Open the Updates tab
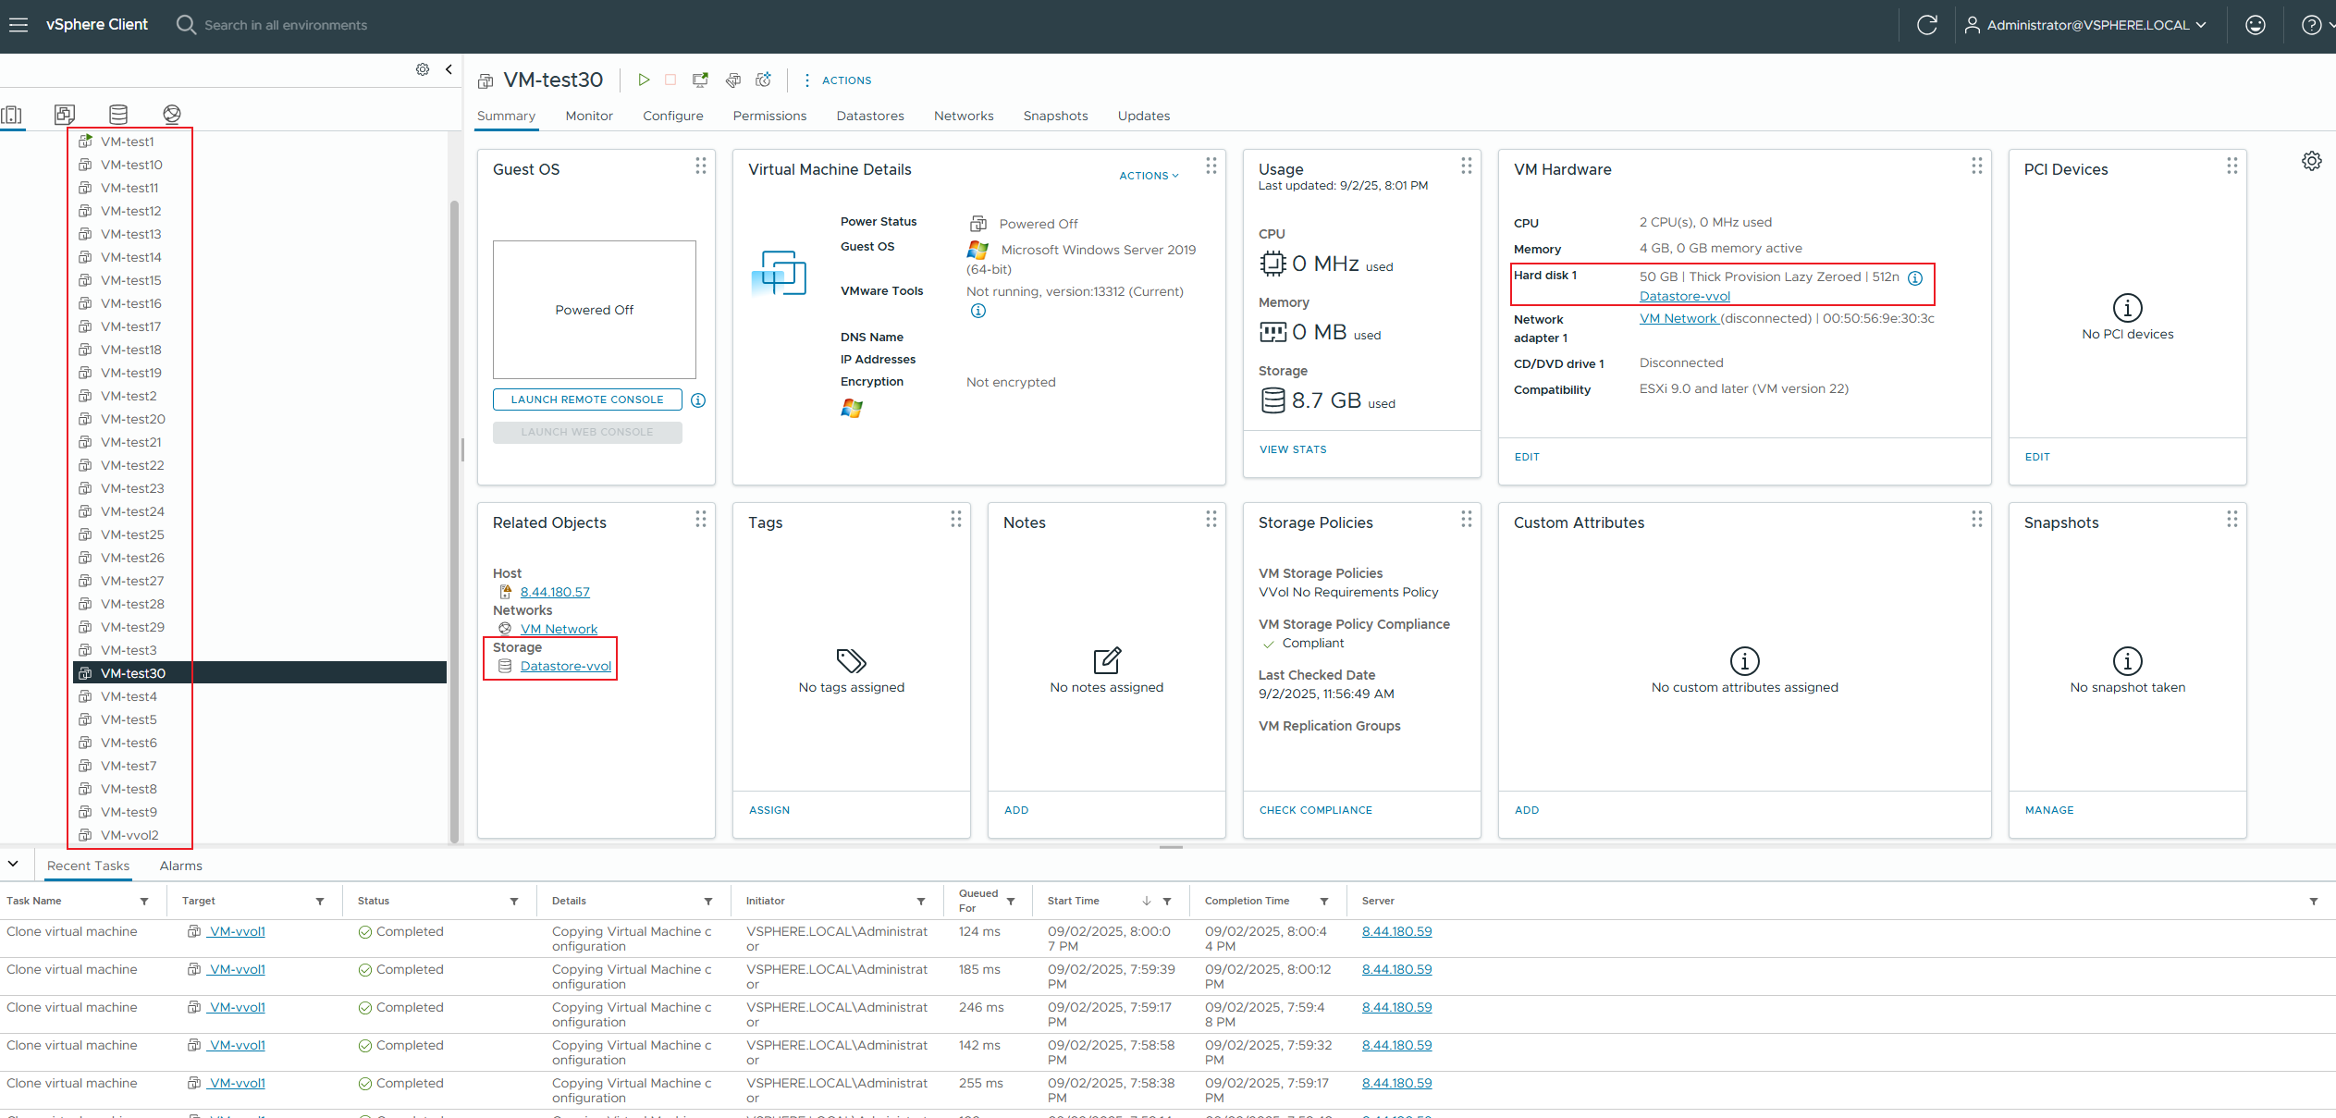 click(1144, 116)
